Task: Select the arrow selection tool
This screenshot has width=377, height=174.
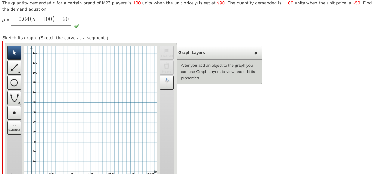Action: pos(14,52)
